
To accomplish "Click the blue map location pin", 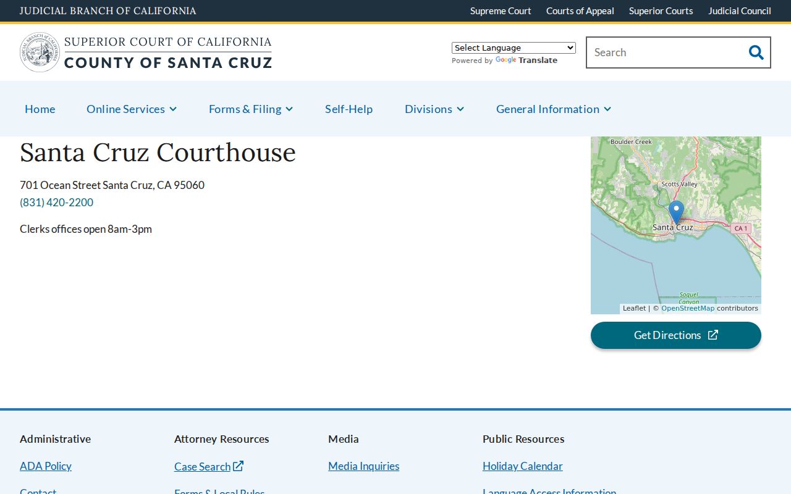I will 676,212.
